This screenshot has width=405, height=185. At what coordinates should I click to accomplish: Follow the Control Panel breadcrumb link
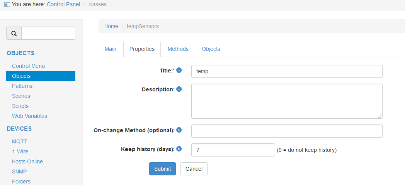pos(63,4)
